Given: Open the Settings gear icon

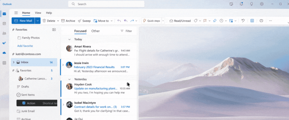Looking at the screenshot, I should point(262,4).
